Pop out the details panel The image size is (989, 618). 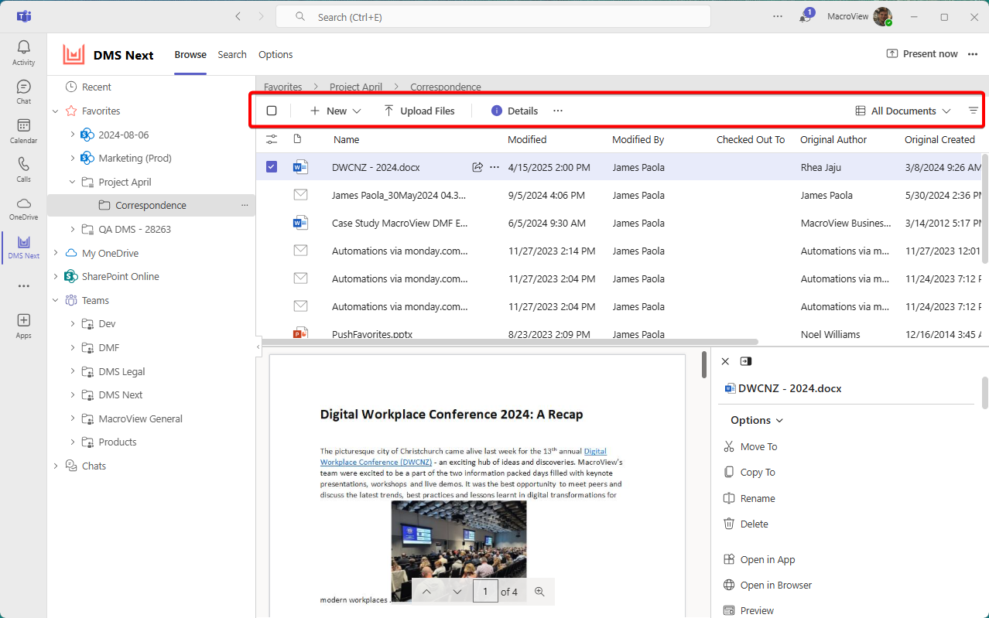point(746,361)
